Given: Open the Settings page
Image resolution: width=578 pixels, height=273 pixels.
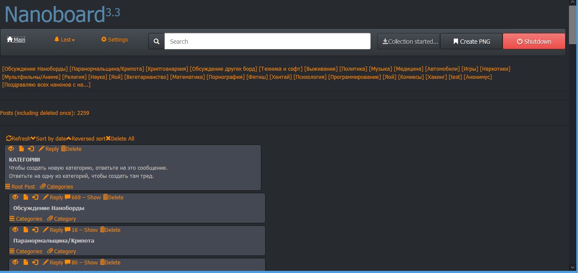Looking at the screenshot, I should click(x=114, y=39).
